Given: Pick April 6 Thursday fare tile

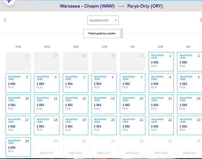Looking at the screenshot, I should click(104, 83).
